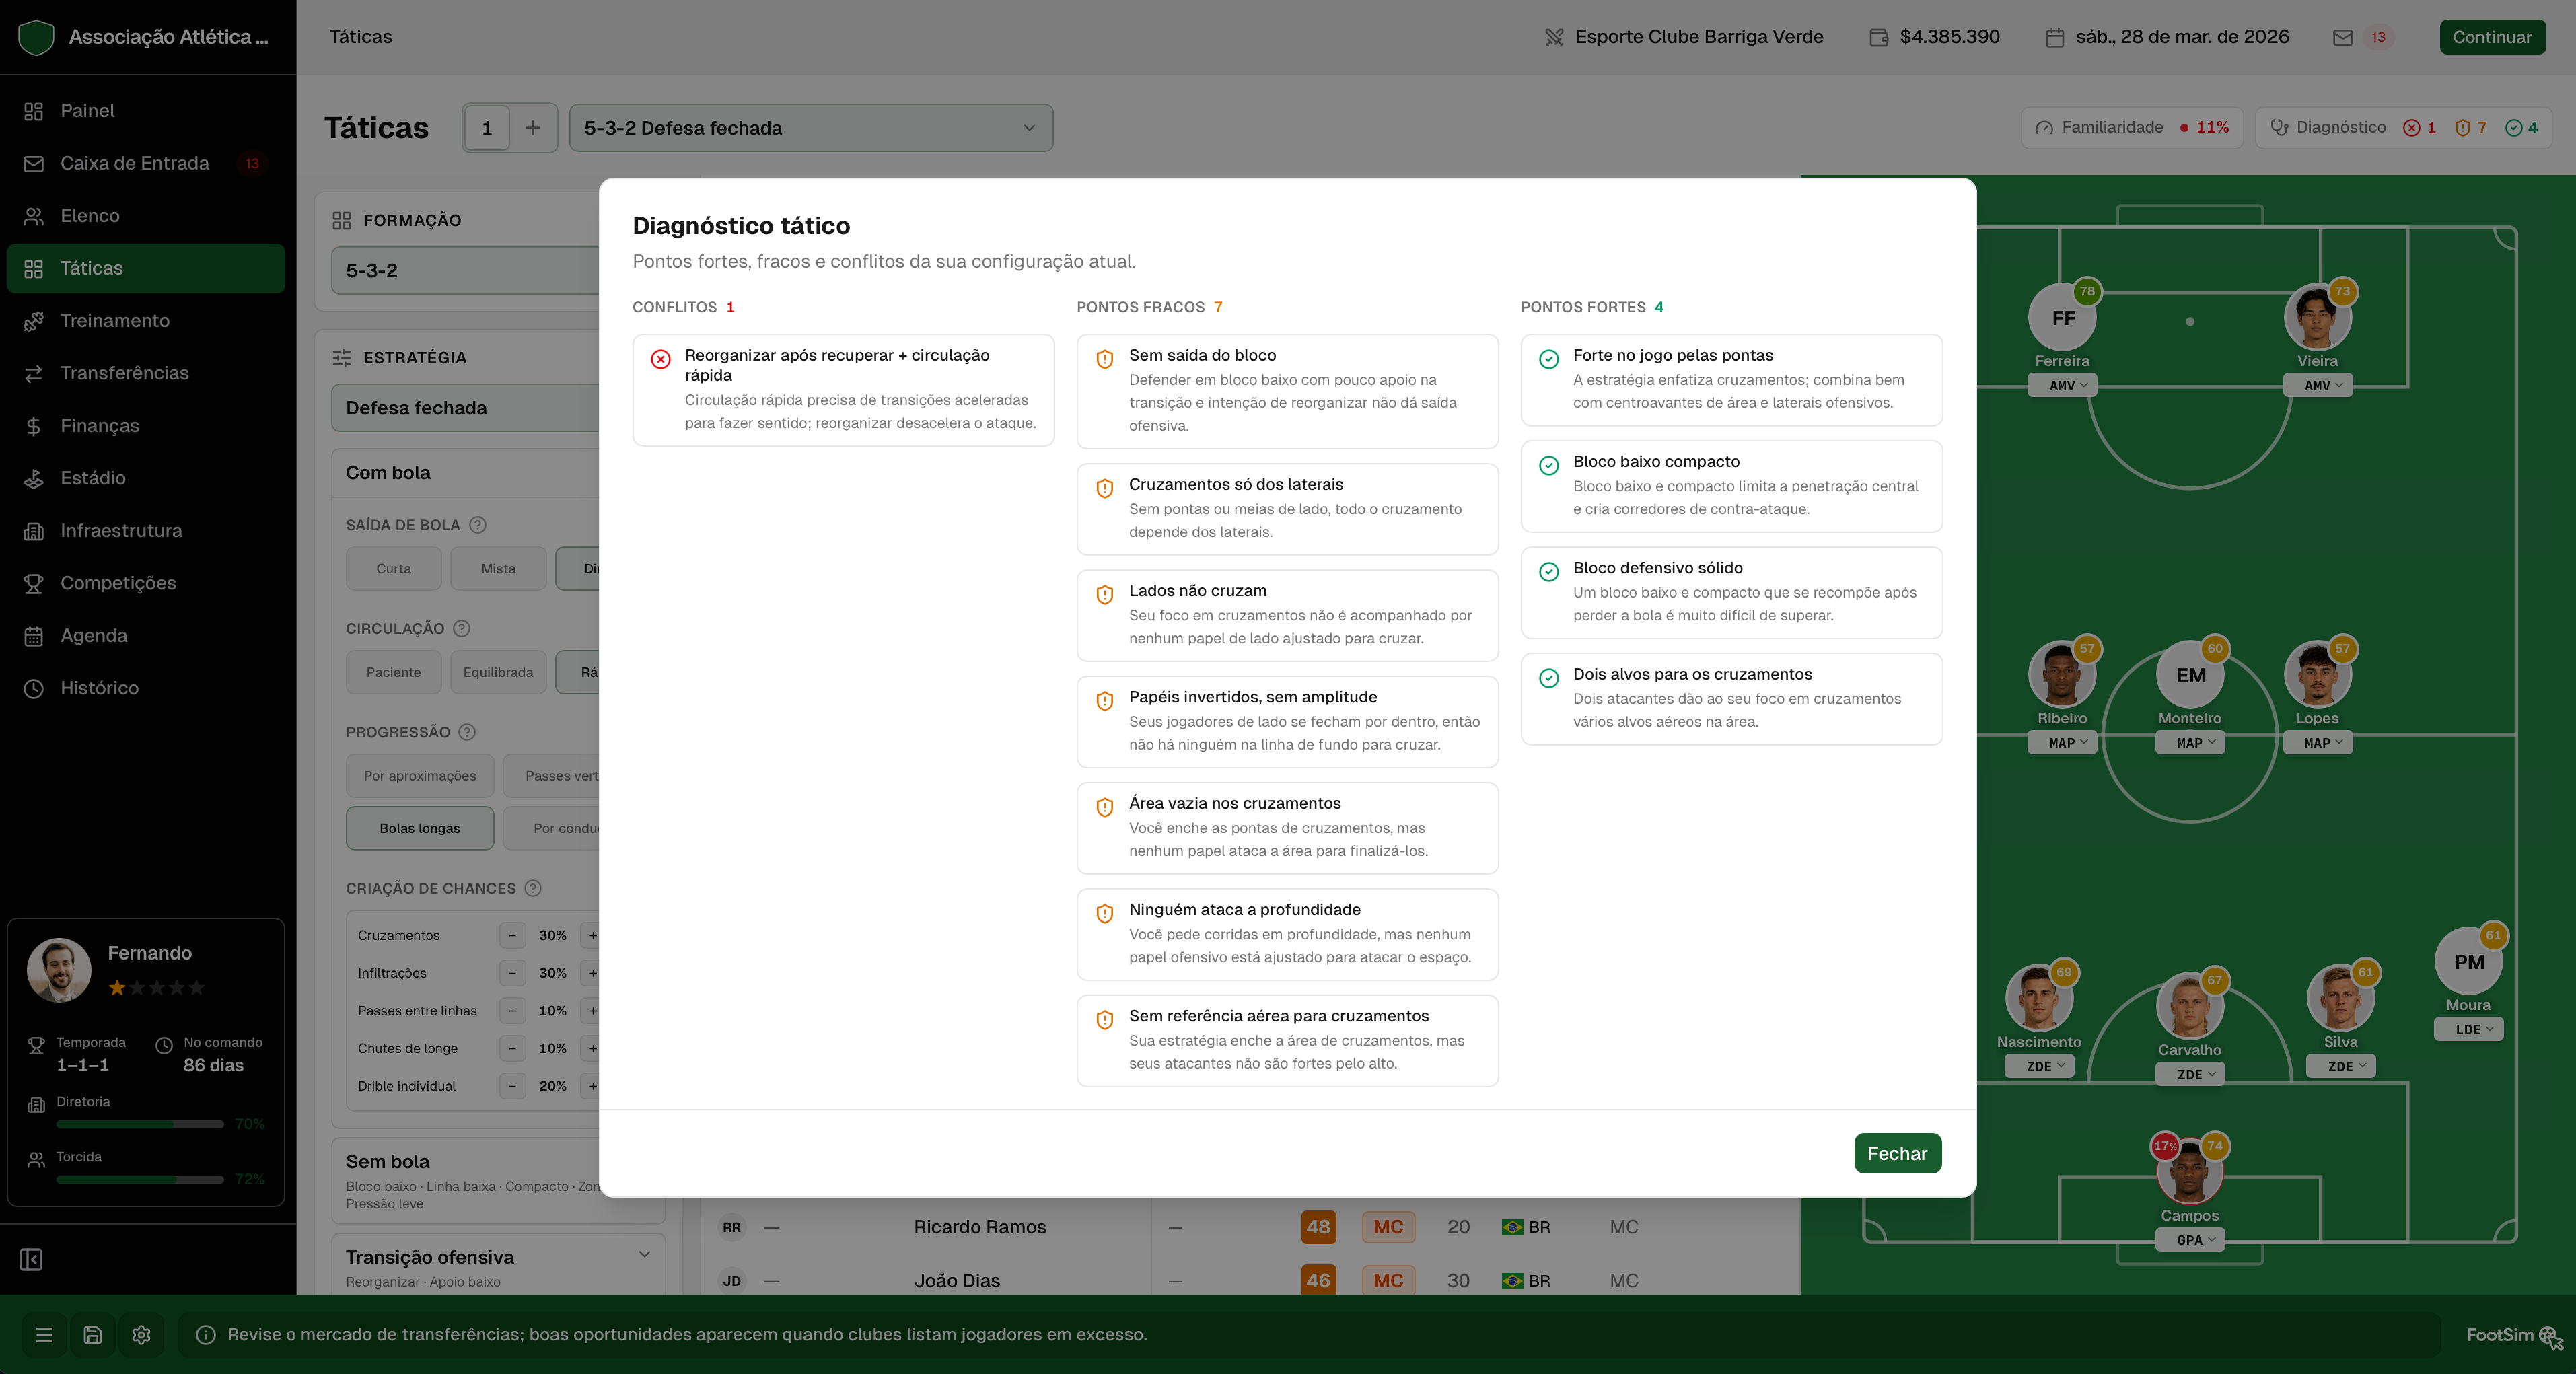Open Transferências in sidebar
Screen dimensions: 2576x1374
pos(146,373)
